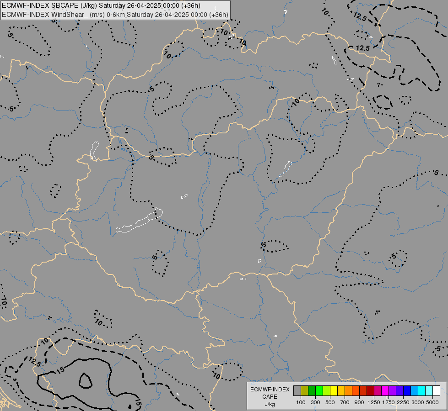This screenshot has width=448, height=411.
Task: Click the CAPE label in the legend
Action: pyautogui.click(x=270, y=397)
